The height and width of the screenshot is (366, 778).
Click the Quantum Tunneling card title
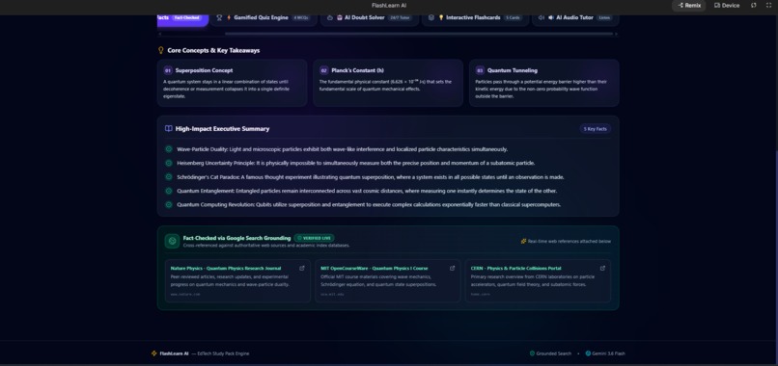tap(513, 70)
